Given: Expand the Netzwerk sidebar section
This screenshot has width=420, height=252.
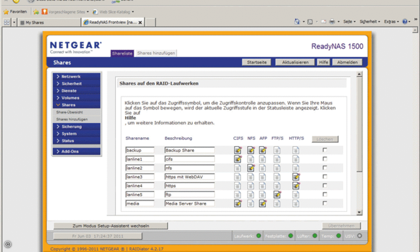Looking at the screenshot, I should pos(76,77).
